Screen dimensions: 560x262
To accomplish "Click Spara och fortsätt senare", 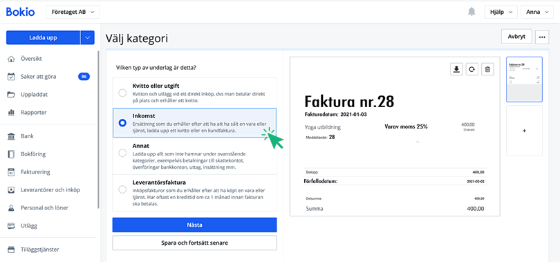I will click(x=194, y=243).
